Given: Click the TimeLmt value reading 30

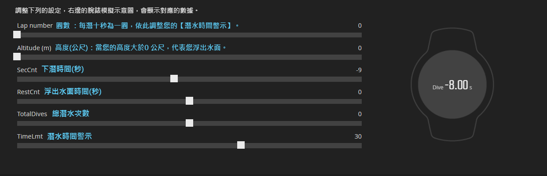Looking at the screenshot, I should [x=358, y=136].
